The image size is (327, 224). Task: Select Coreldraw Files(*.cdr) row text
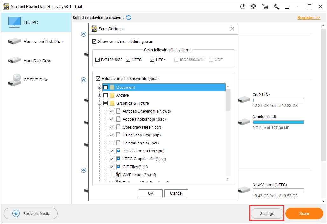[x=142, y=127]
